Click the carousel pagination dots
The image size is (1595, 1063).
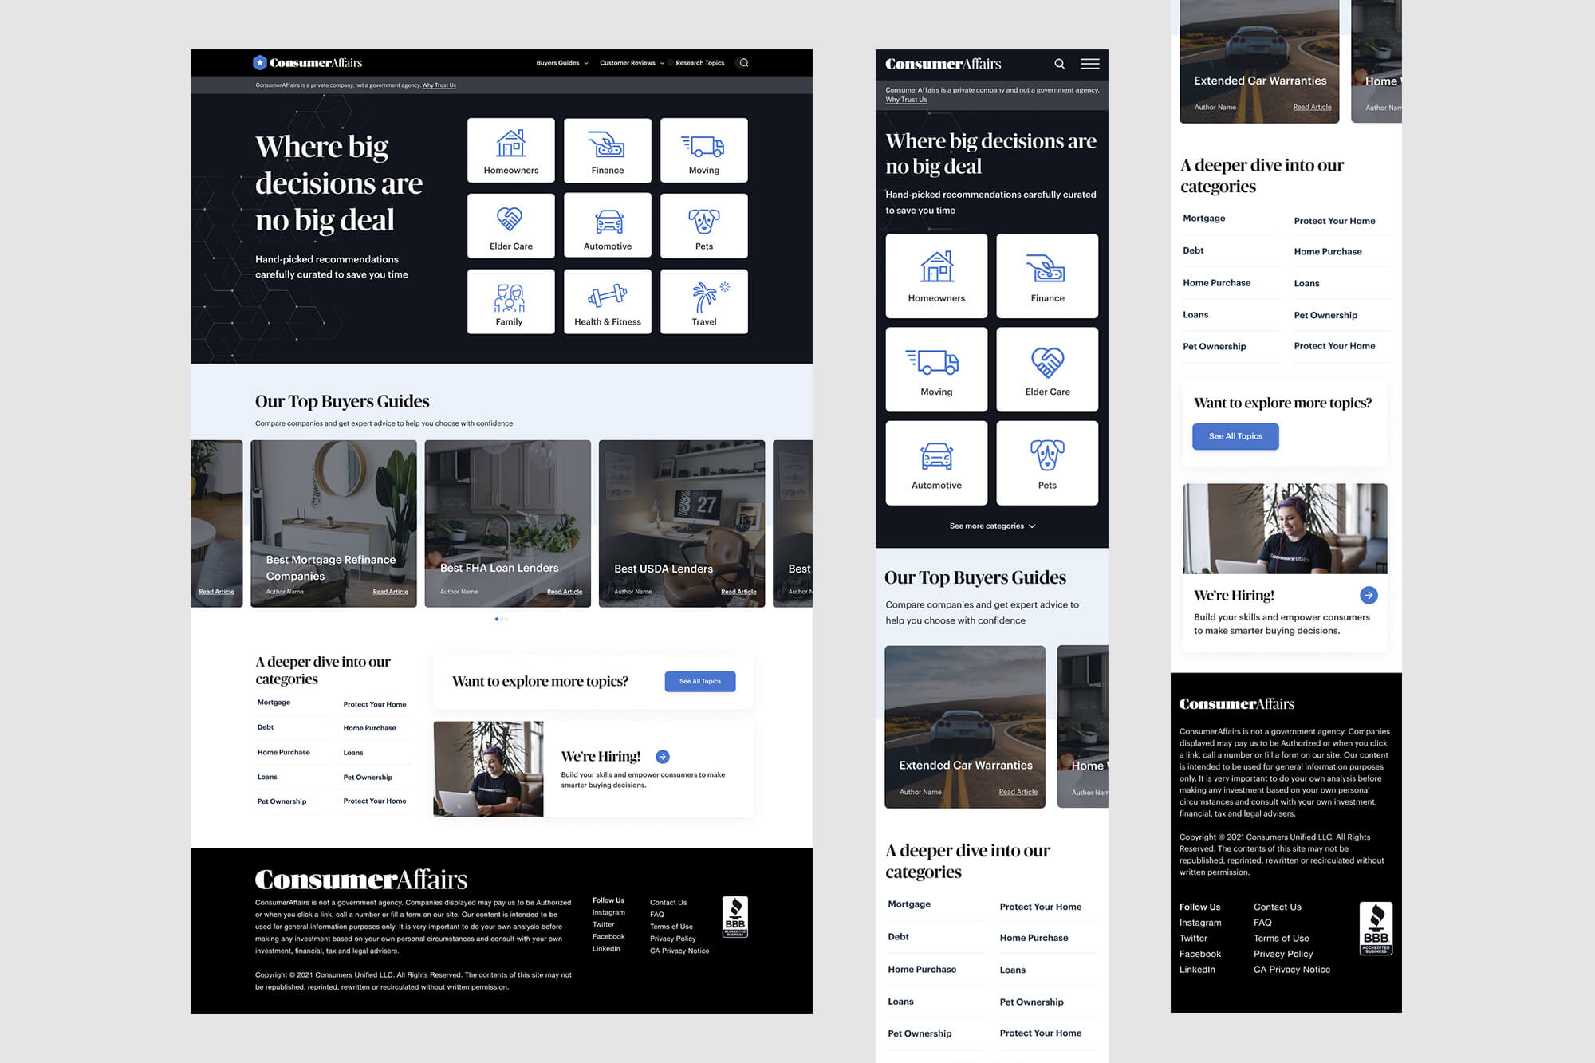click(x=501, y=619)
